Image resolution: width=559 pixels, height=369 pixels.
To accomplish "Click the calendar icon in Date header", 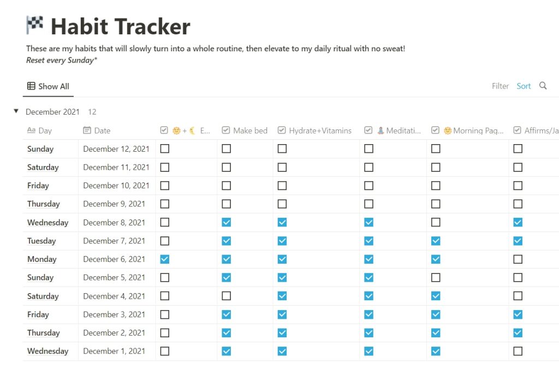I will point(87,130).
